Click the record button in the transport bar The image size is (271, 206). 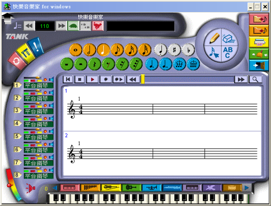(x=106, y=79)
